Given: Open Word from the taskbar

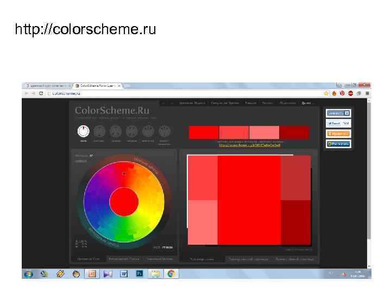Looking at the screenshot, I should 124,274.
